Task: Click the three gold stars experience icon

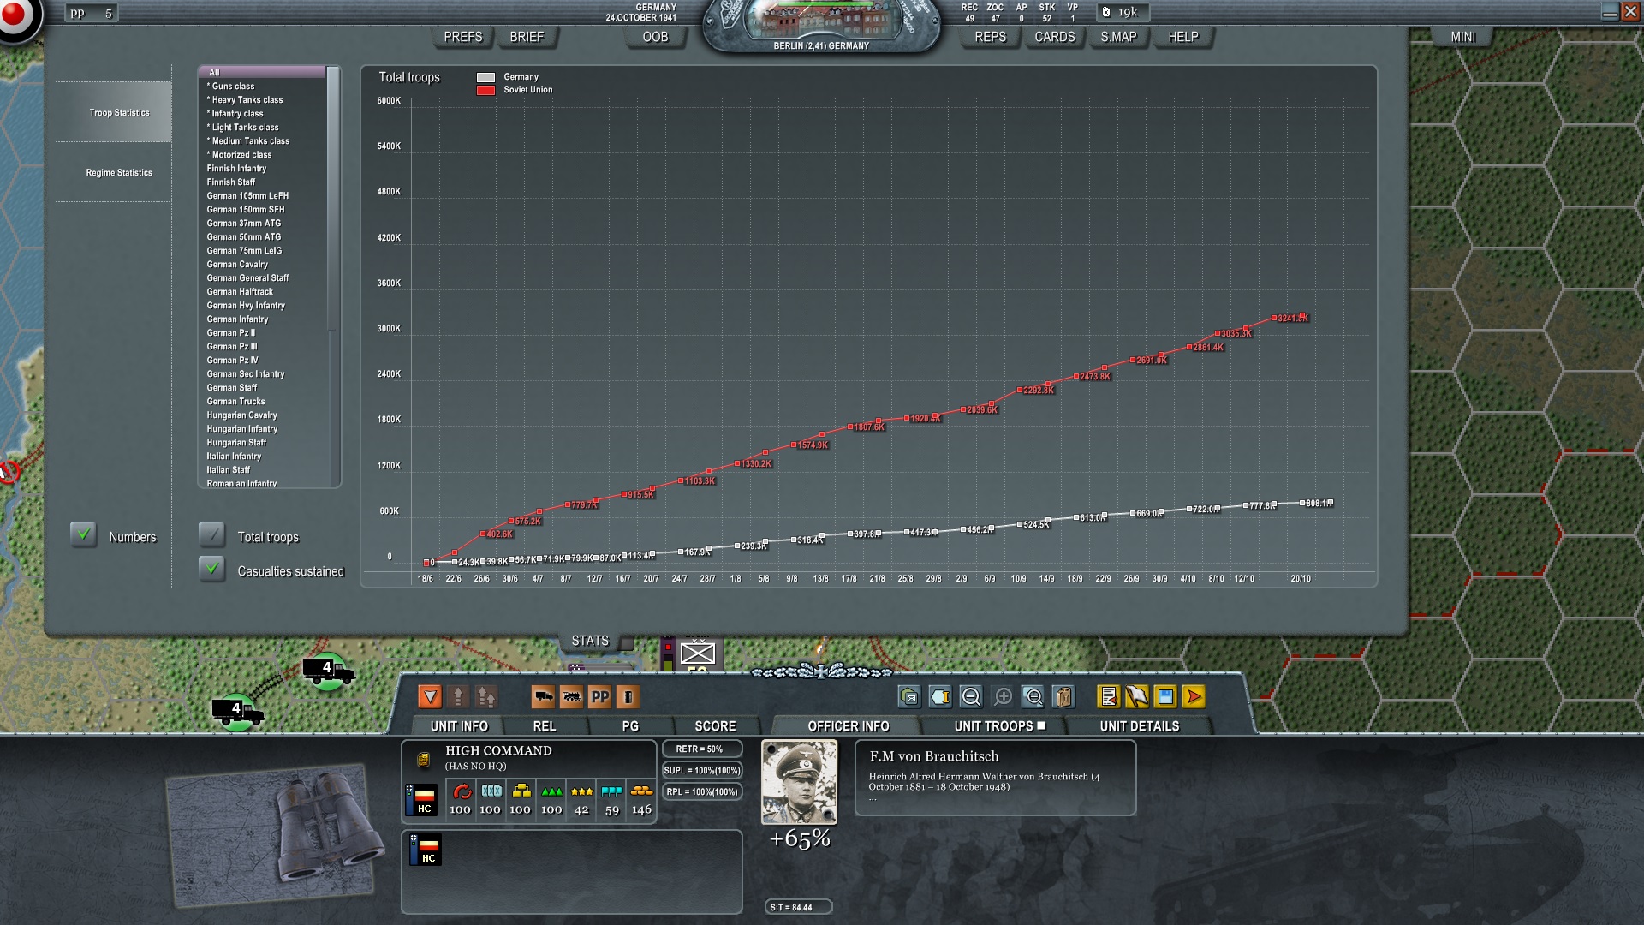Action: [581, 791]
